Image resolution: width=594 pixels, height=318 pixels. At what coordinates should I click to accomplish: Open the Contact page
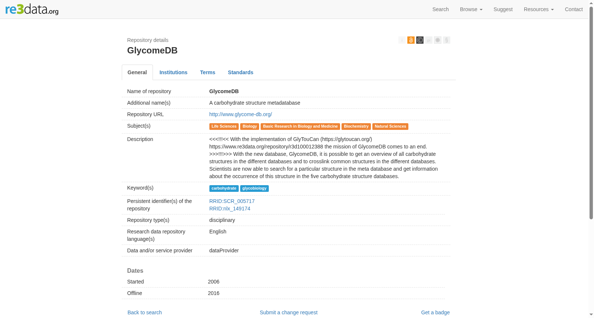pos(574,9)
